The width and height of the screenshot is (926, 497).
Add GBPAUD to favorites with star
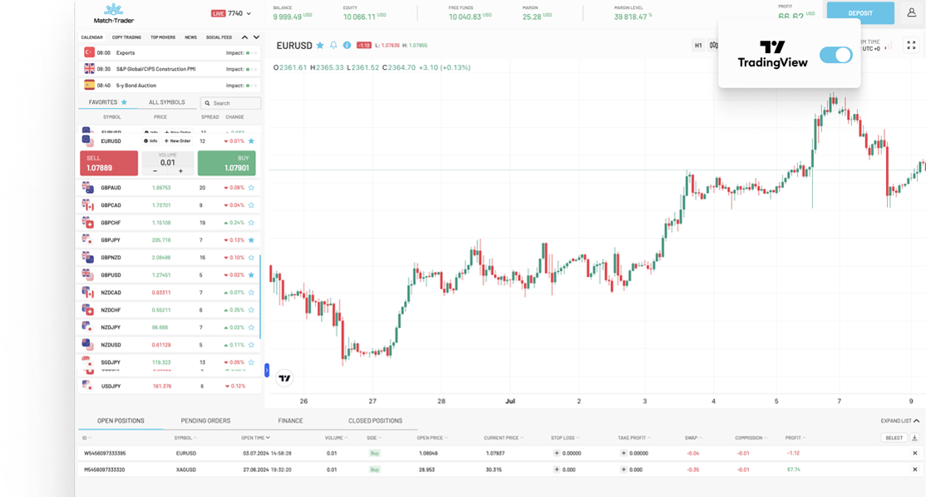click(x=251, y=188)
